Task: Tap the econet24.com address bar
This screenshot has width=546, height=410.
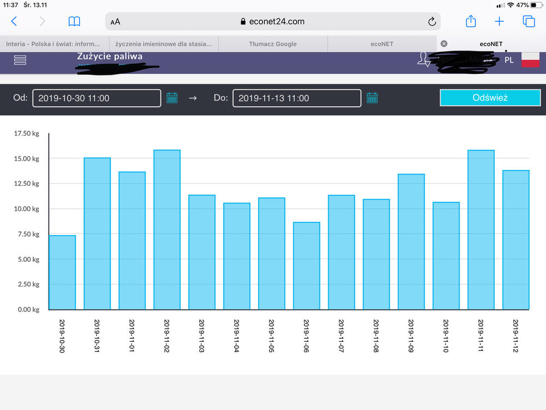Action: click(272, 22)
